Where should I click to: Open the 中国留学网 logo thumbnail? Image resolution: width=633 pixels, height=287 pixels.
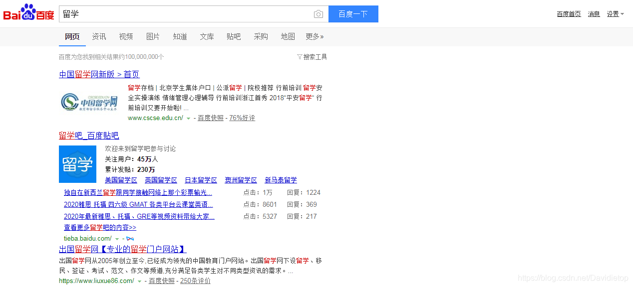(90, 102)
